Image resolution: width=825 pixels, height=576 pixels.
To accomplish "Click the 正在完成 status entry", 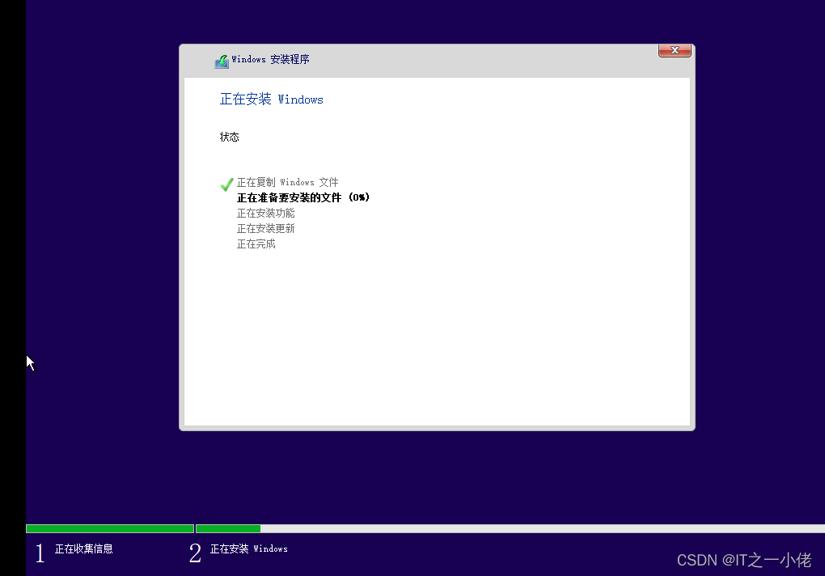I will pyautogui.click(x=256, y=244).
